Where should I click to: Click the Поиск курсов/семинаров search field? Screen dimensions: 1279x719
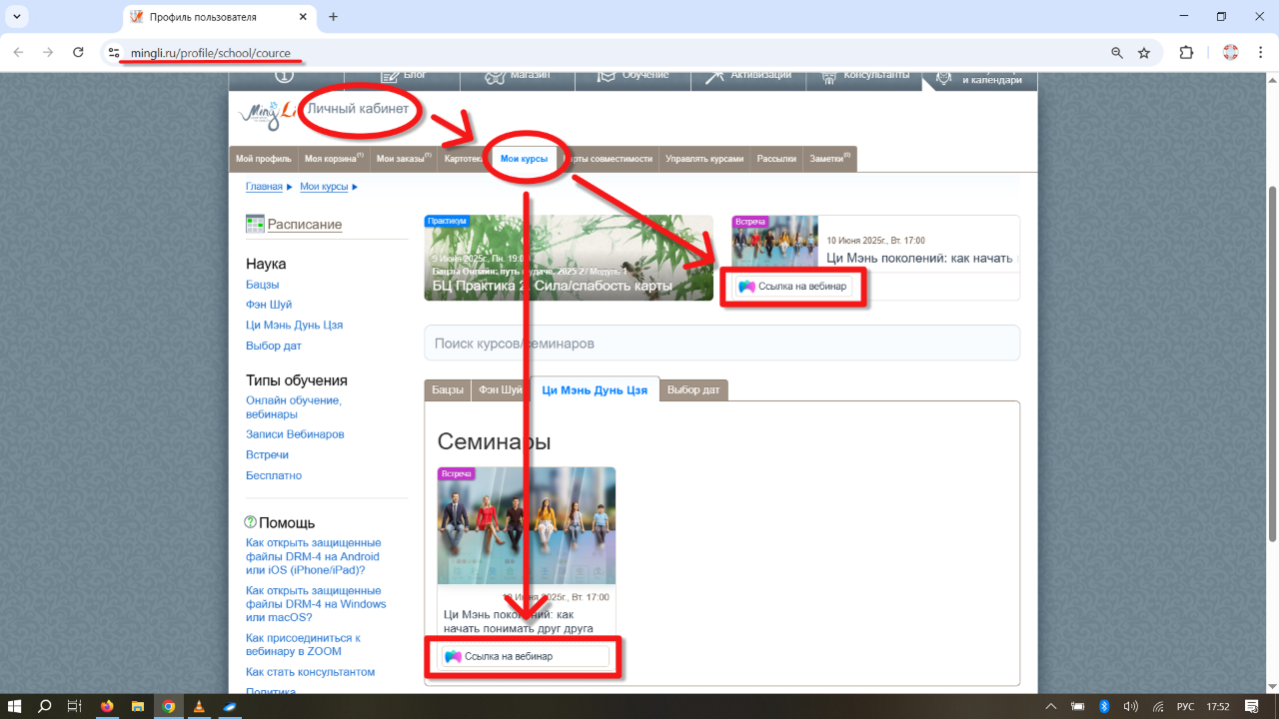721,344
